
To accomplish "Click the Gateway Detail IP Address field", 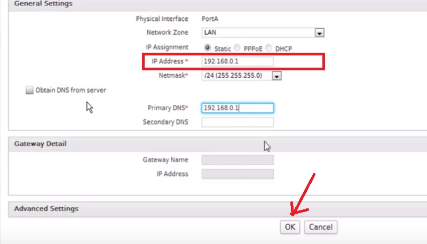I will [x=238, y=174].
